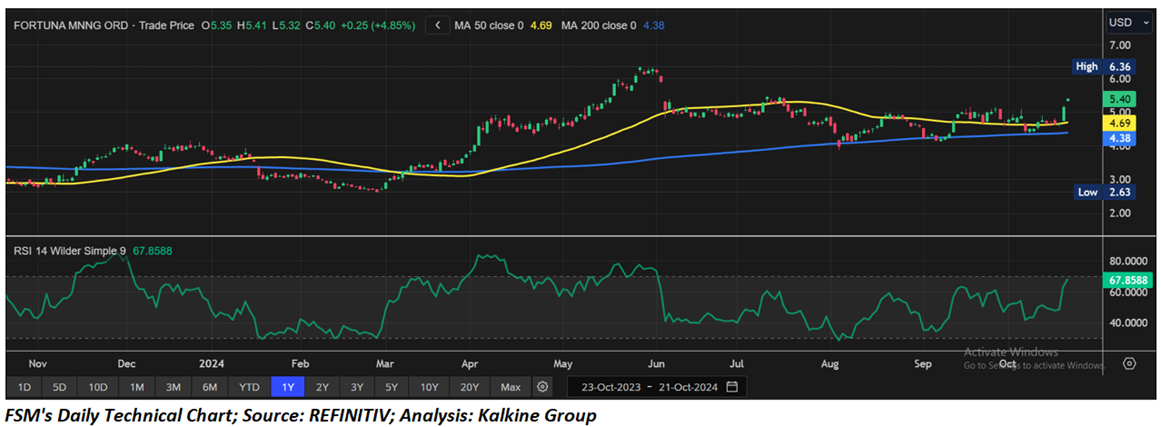Viewport: 1161px width, 427px height.
Task: Open the chart settings gear beside Max
Action: (x=542, y=387)
